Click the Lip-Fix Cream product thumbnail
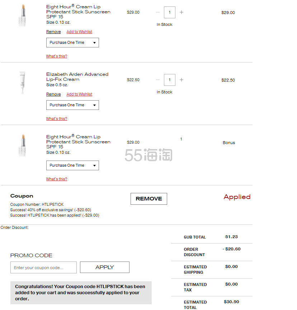The width and height of the screenshot is (297, 310). tap(23, 83)
